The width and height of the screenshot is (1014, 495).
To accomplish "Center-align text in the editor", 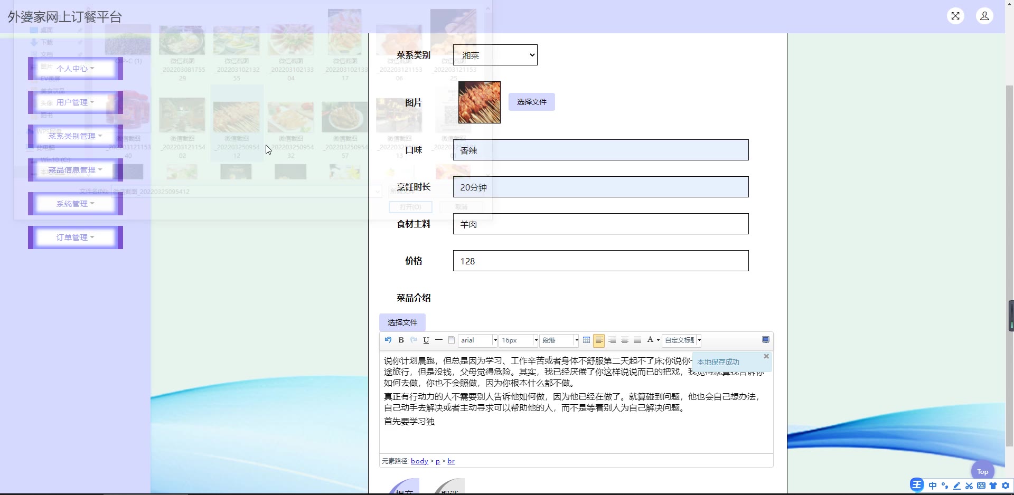I will 625,340.
